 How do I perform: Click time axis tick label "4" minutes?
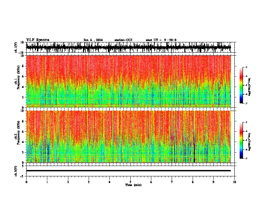coord(110,182)
